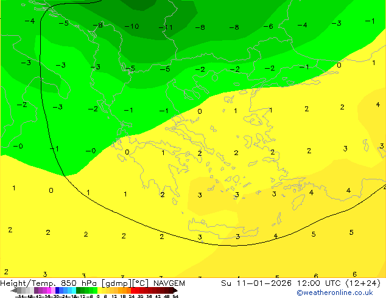Pick the bright red swatch in the legend
386x298 pixels.
pos(133,290)
